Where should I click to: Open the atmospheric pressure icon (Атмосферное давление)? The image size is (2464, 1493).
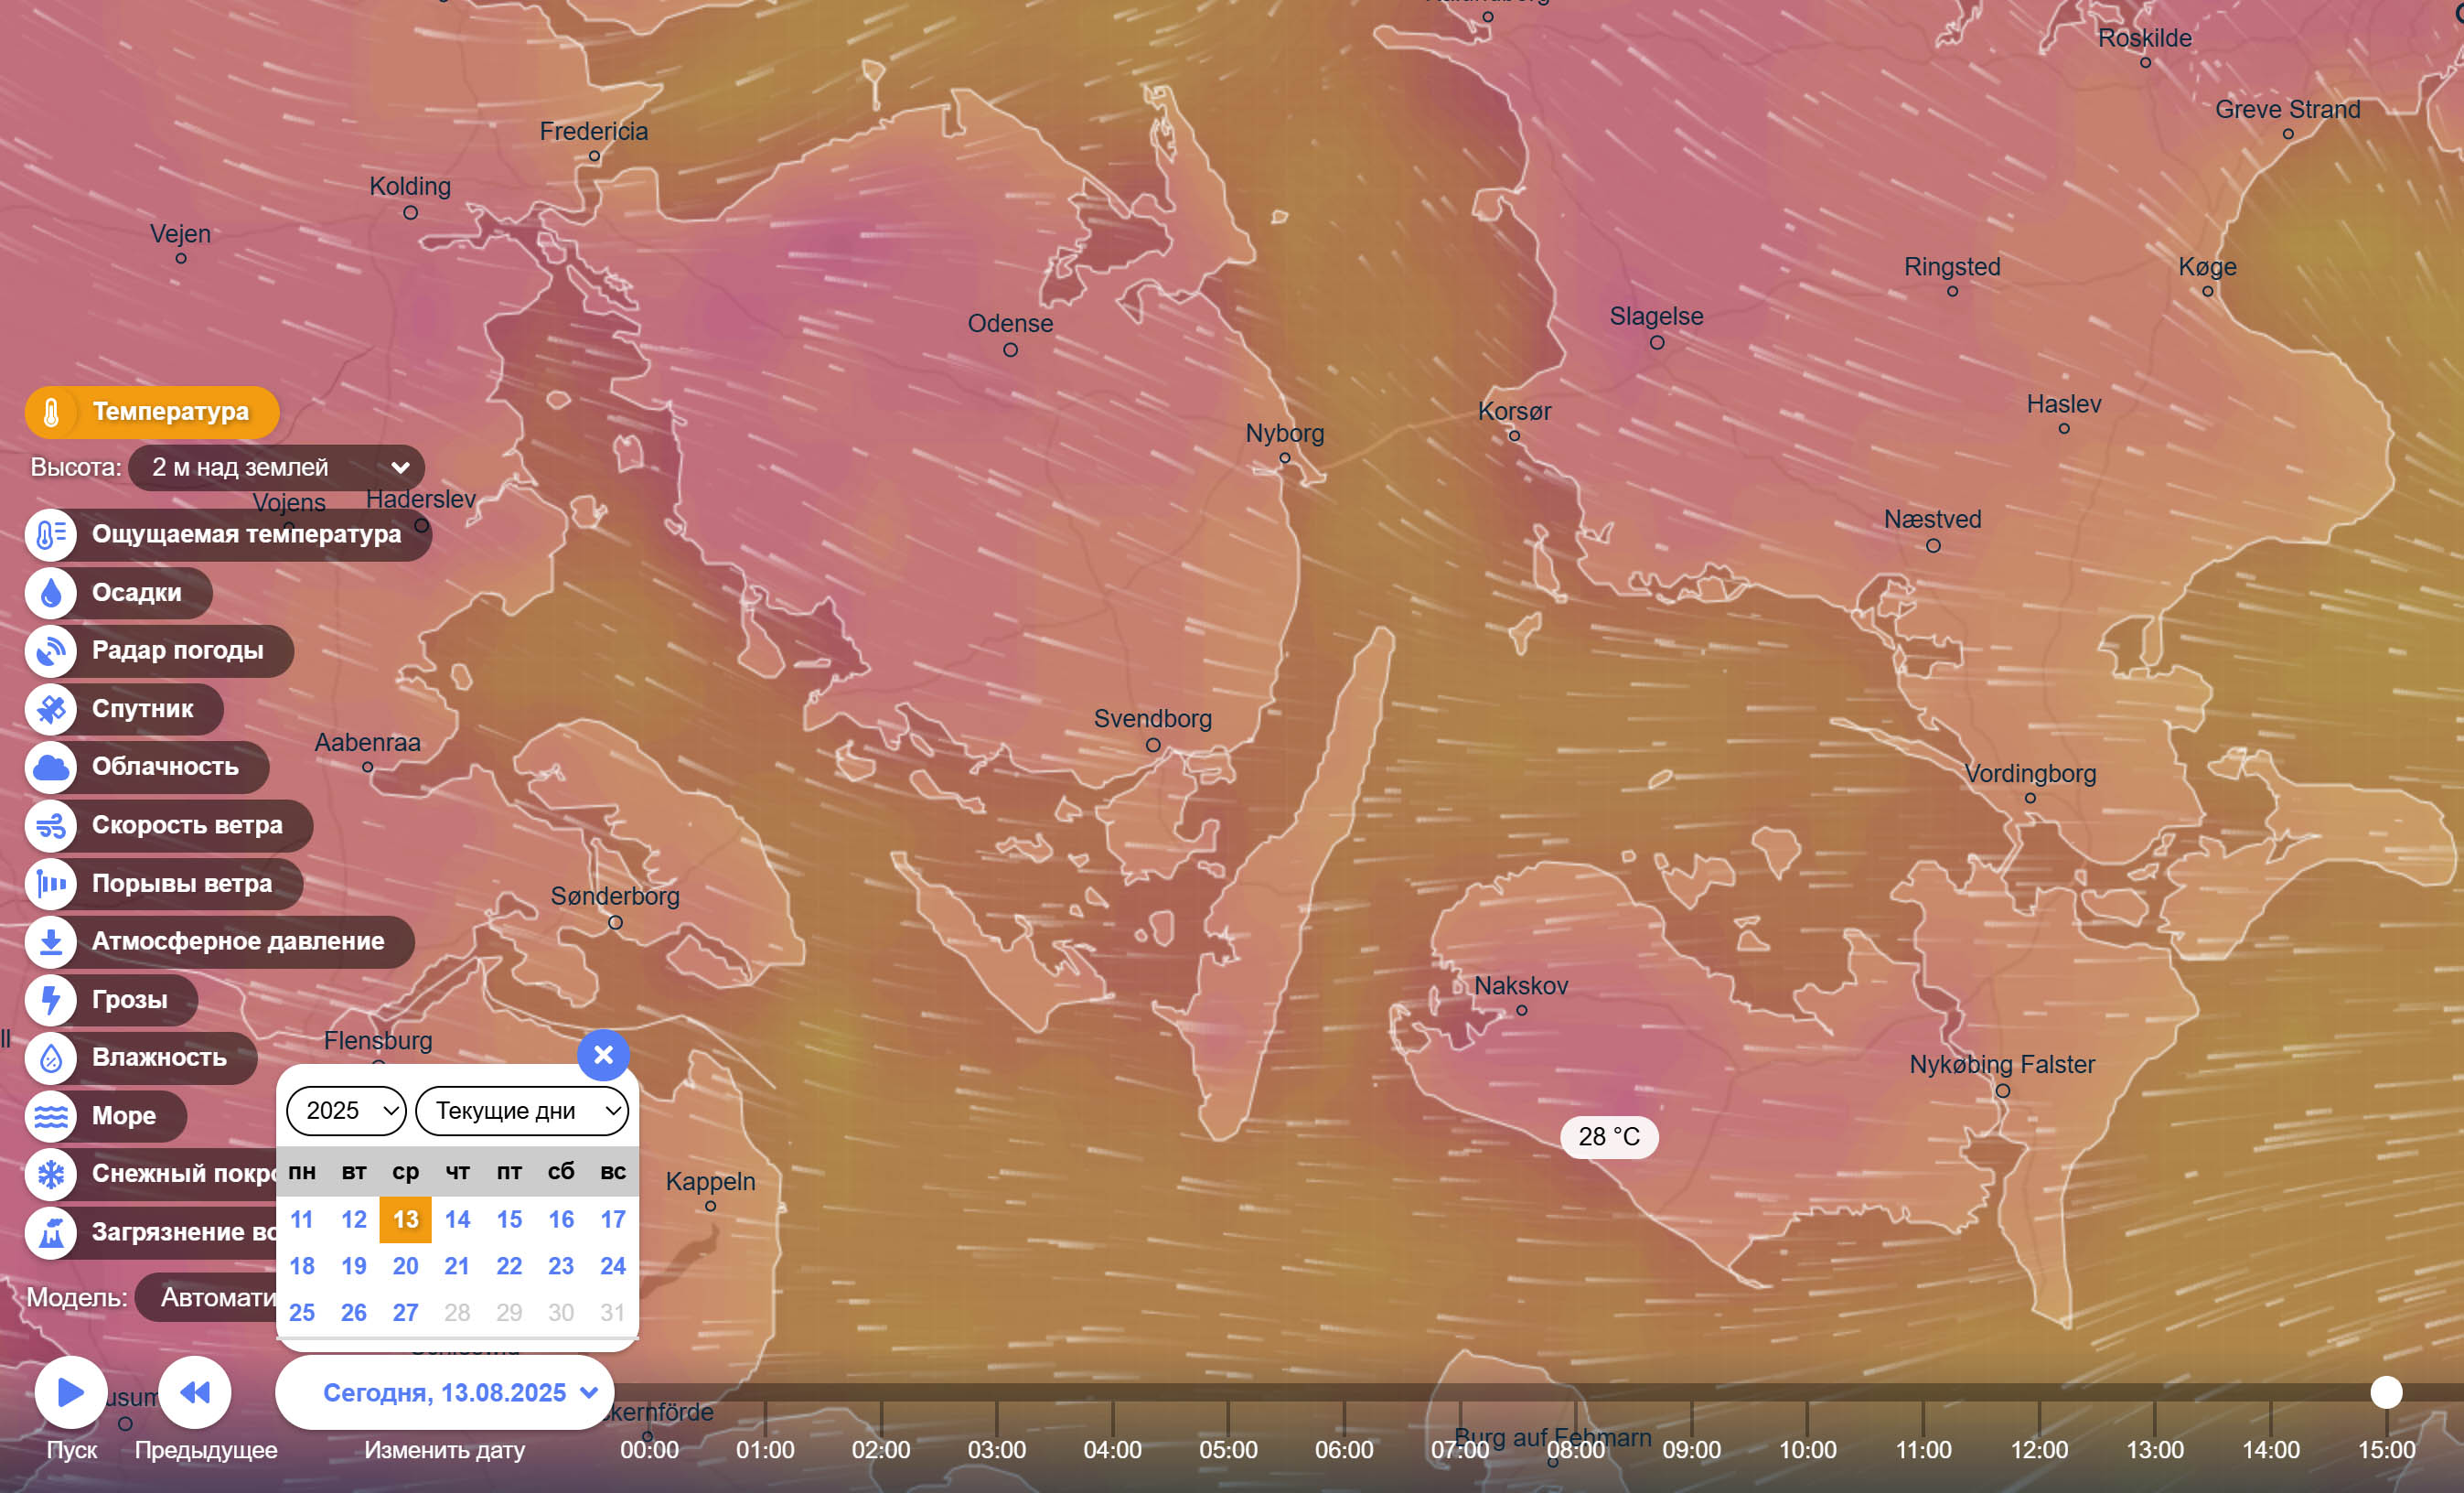(x=51, y=941)
